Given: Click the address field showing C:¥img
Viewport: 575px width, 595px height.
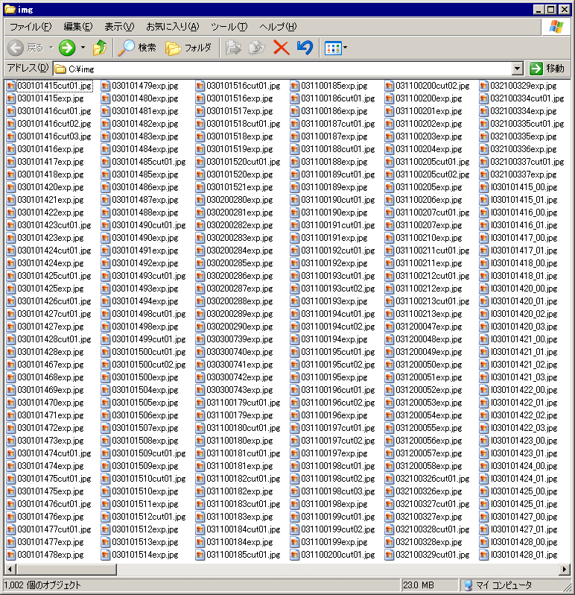Looking at the screenshot, I should pyautogui.click(x=283, y=69).
